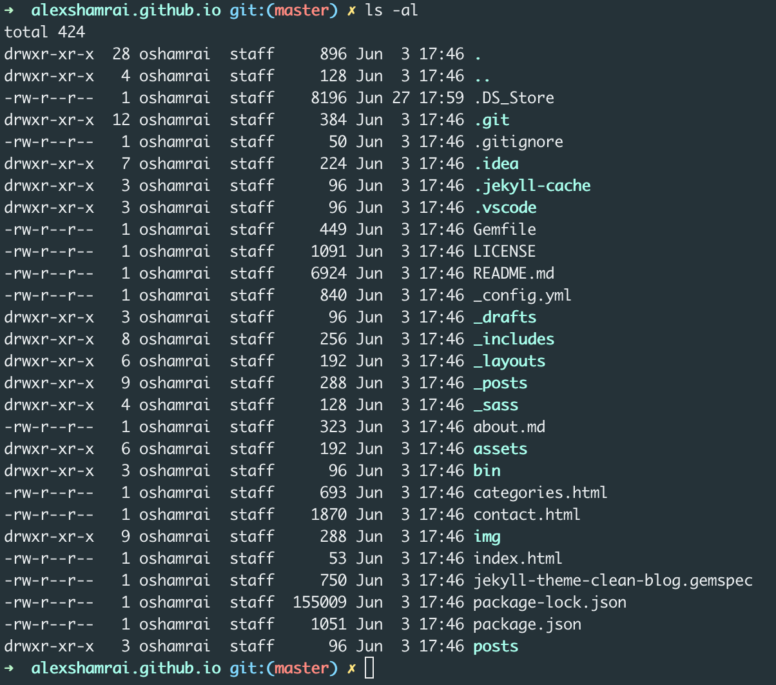Click the .git directory entry
Screen dimensions: 776x685
[x=490, y=119]
